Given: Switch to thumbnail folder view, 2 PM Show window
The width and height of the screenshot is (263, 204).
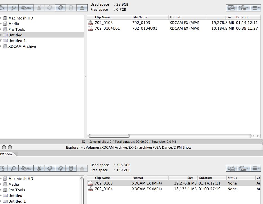Looking at the screenshot, I should (231, 168).
